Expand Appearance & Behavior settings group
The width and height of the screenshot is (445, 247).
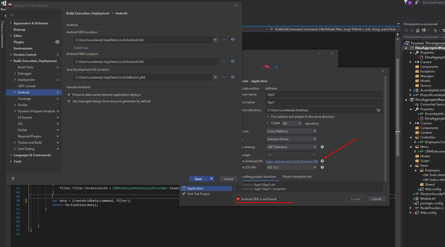(11, 23)
